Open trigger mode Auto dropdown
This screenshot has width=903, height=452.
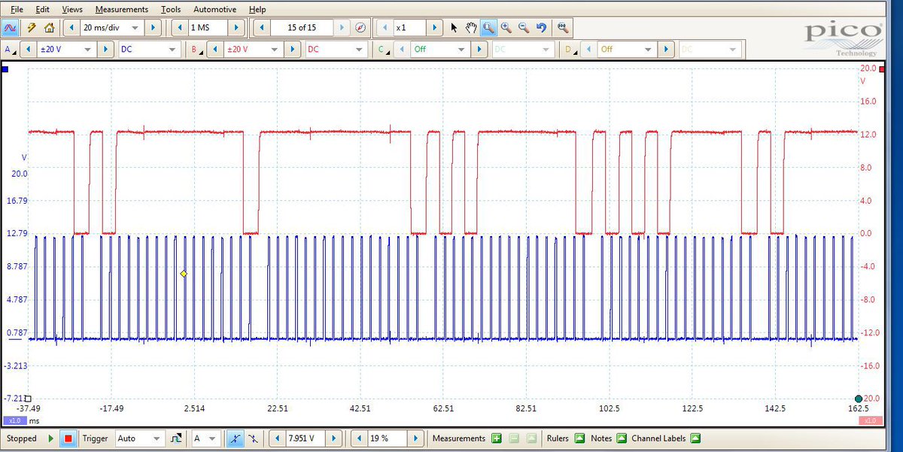[158, 438]
